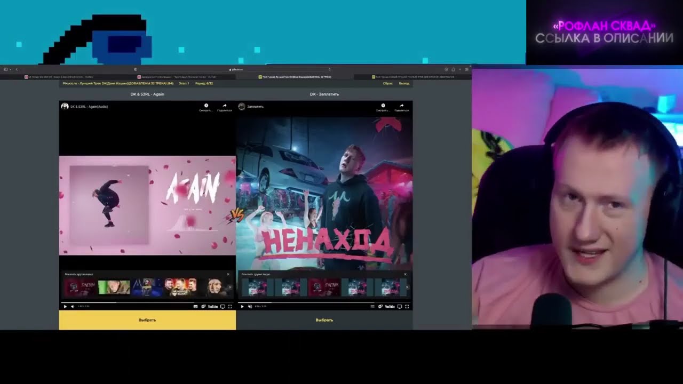Open the three-men suggested video thumbnail
The image size is (683, 384).
tap(180, 287)
